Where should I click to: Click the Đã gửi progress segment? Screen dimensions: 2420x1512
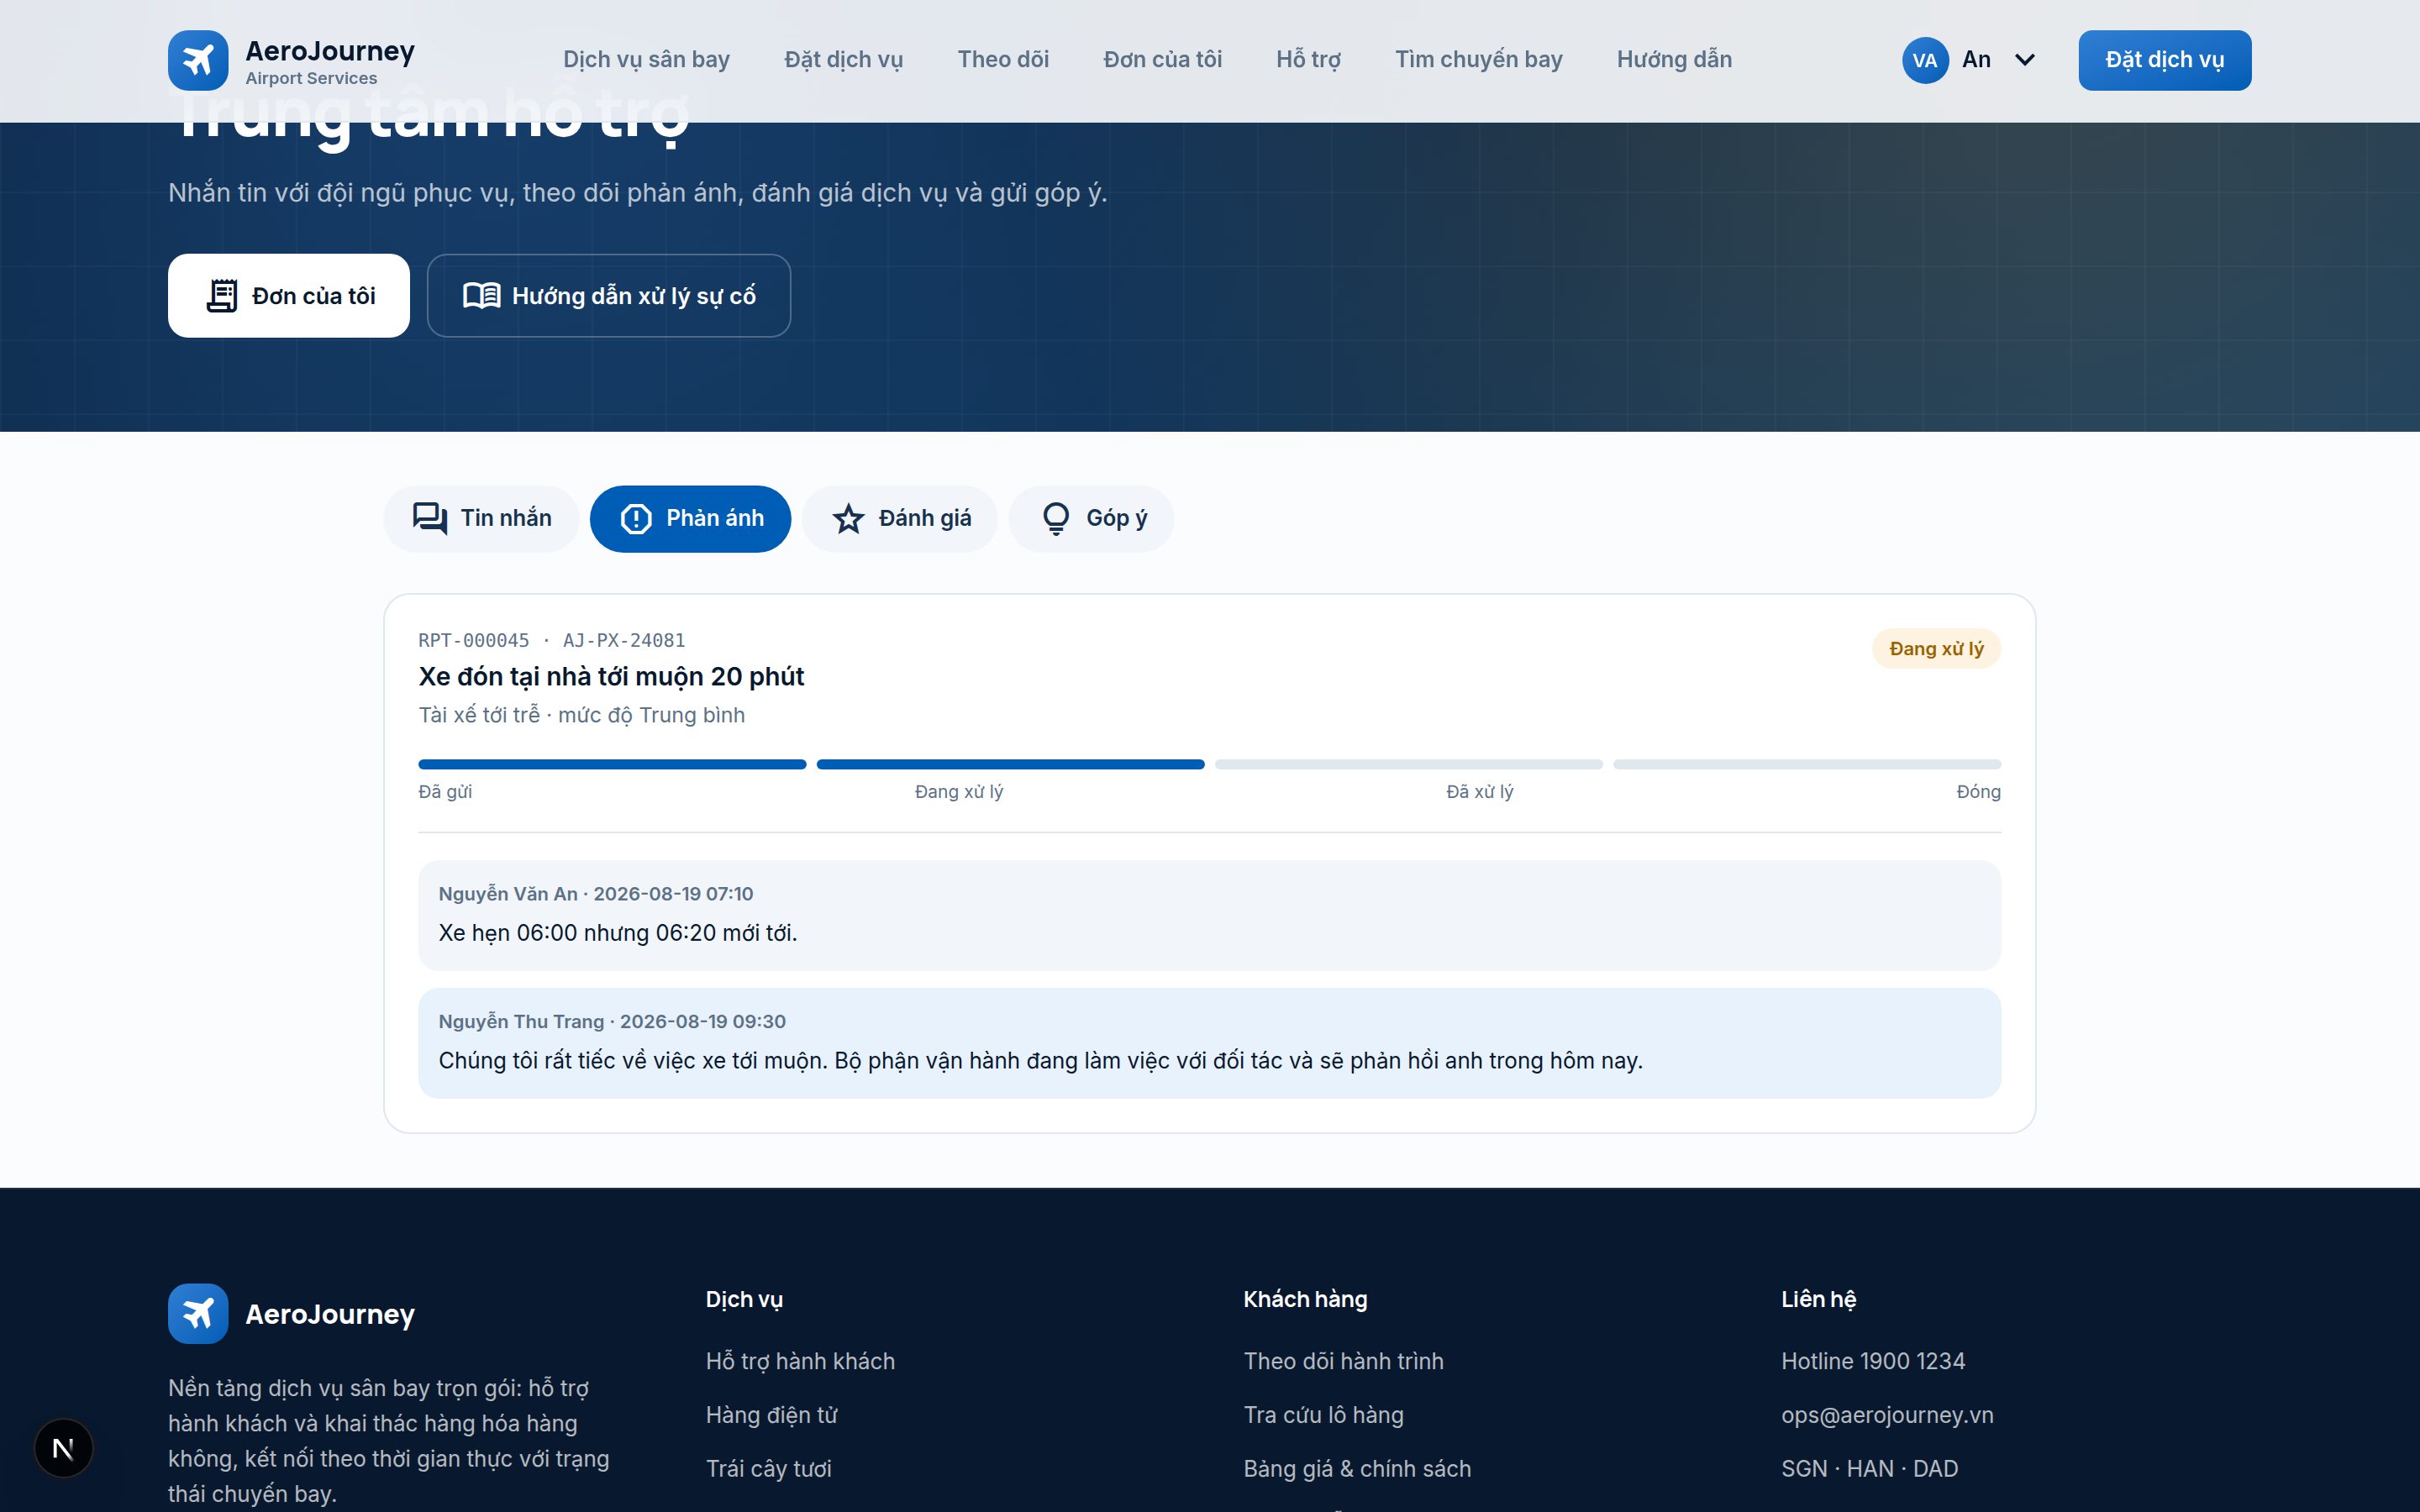point(612,765)
